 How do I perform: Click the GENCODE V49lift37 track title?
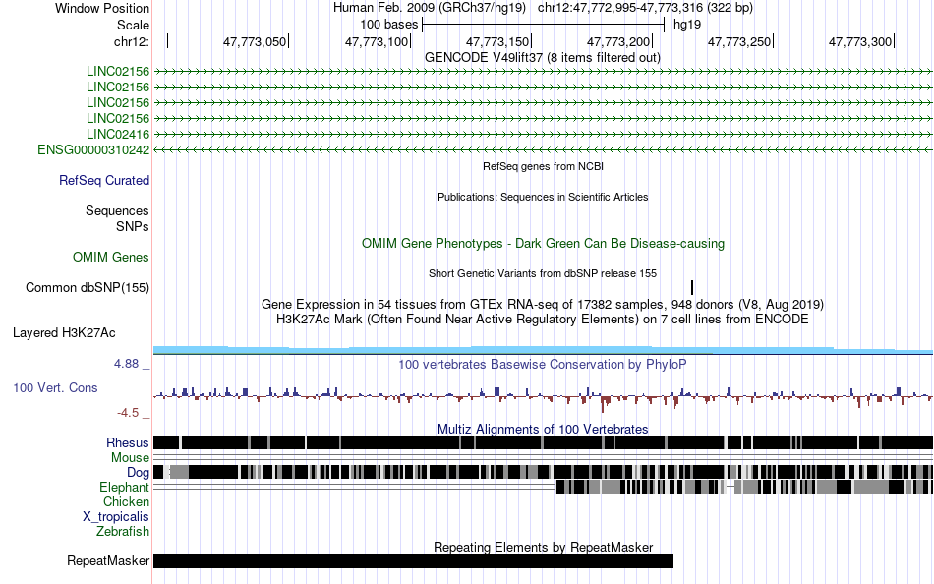(542, 58)
